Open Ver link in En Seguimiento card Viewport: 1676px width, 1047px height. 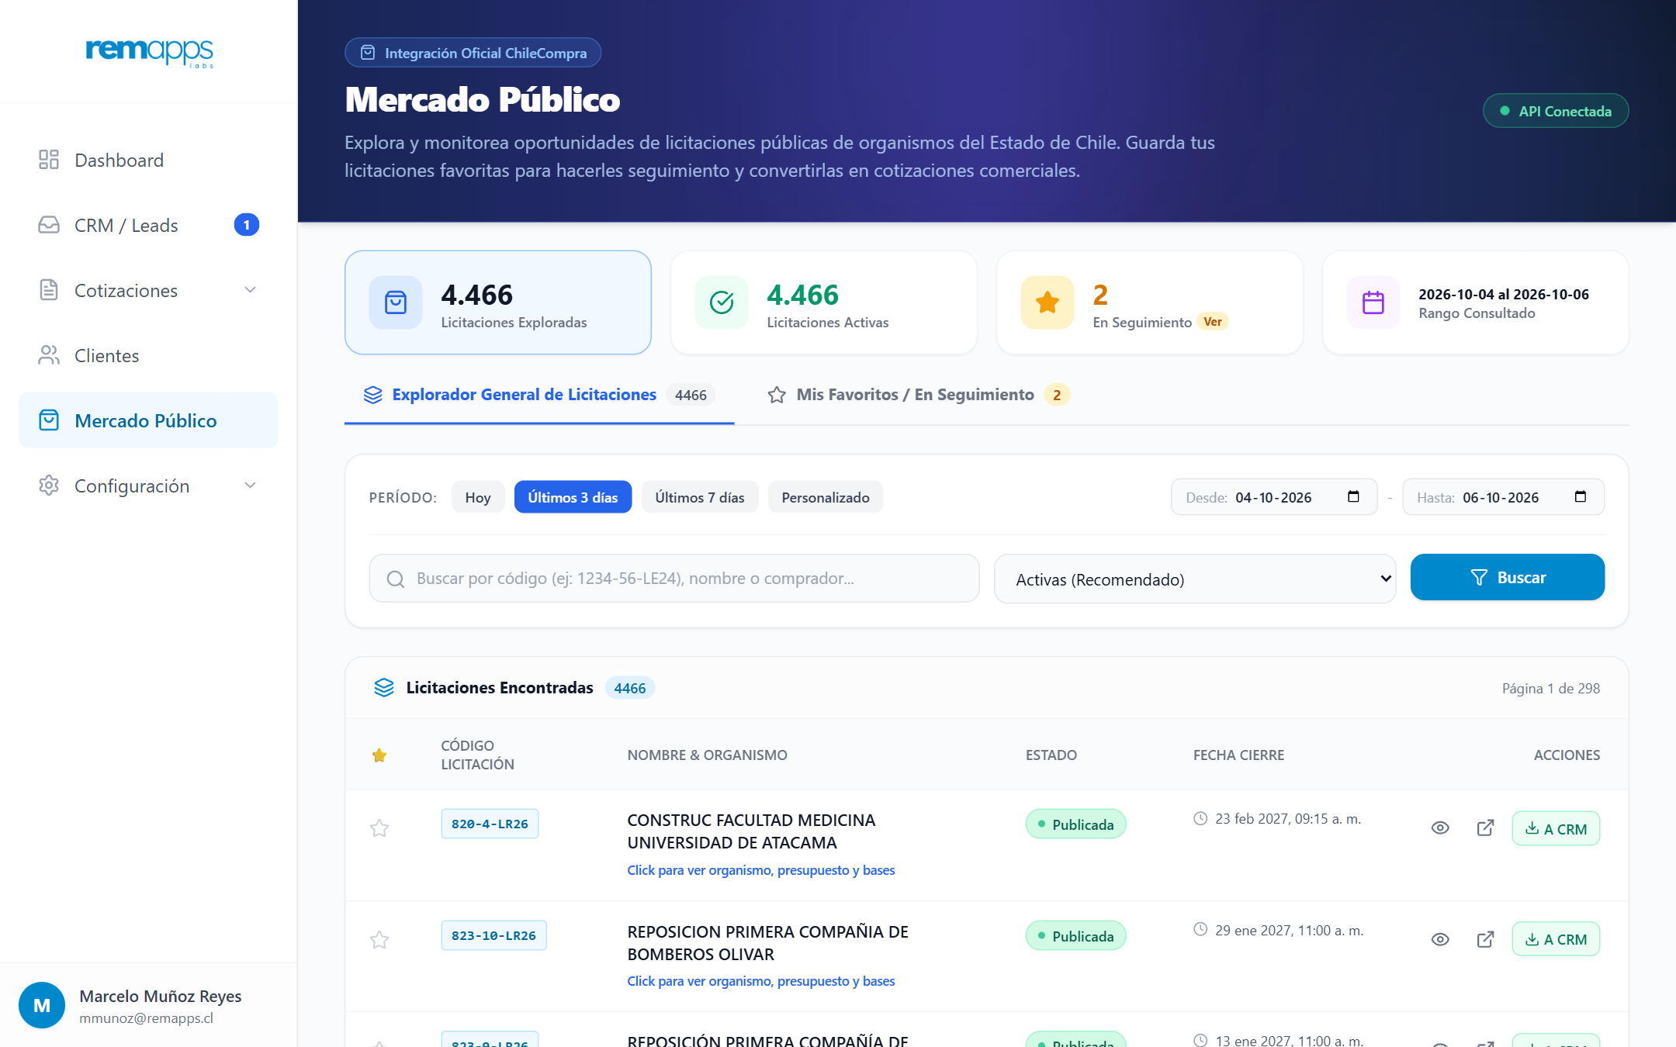click(1213, 322)
